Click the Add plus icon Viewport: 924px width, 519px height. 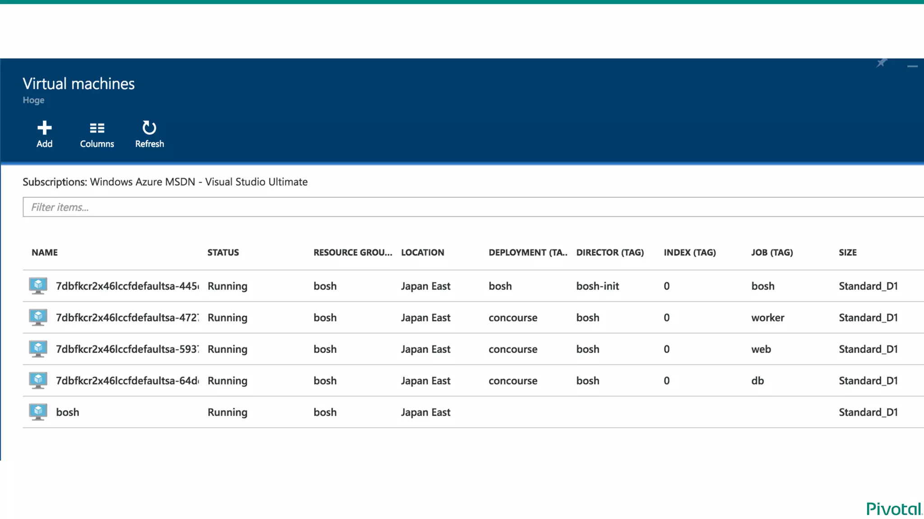pyautogui.click(x=44, y=128)
